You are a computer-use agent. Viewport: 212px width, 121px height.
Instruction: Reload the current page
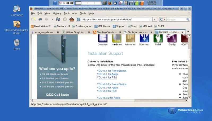(58, 19)
